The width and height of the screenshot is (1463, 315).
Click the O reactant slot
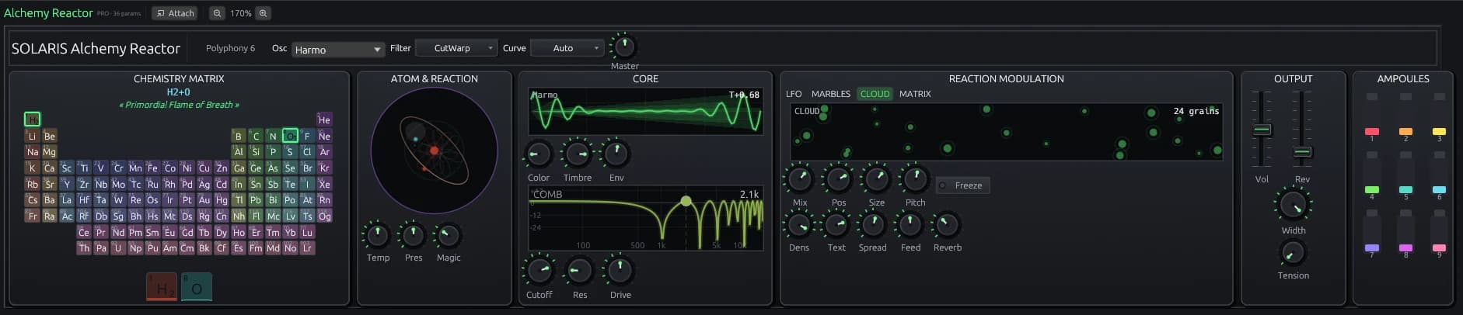tap(197, 287)
